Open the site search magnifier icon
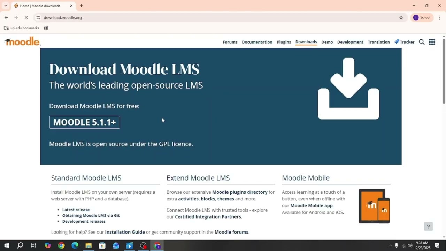Viewport: 446px width, 251px height. click(x=422, y=42)
